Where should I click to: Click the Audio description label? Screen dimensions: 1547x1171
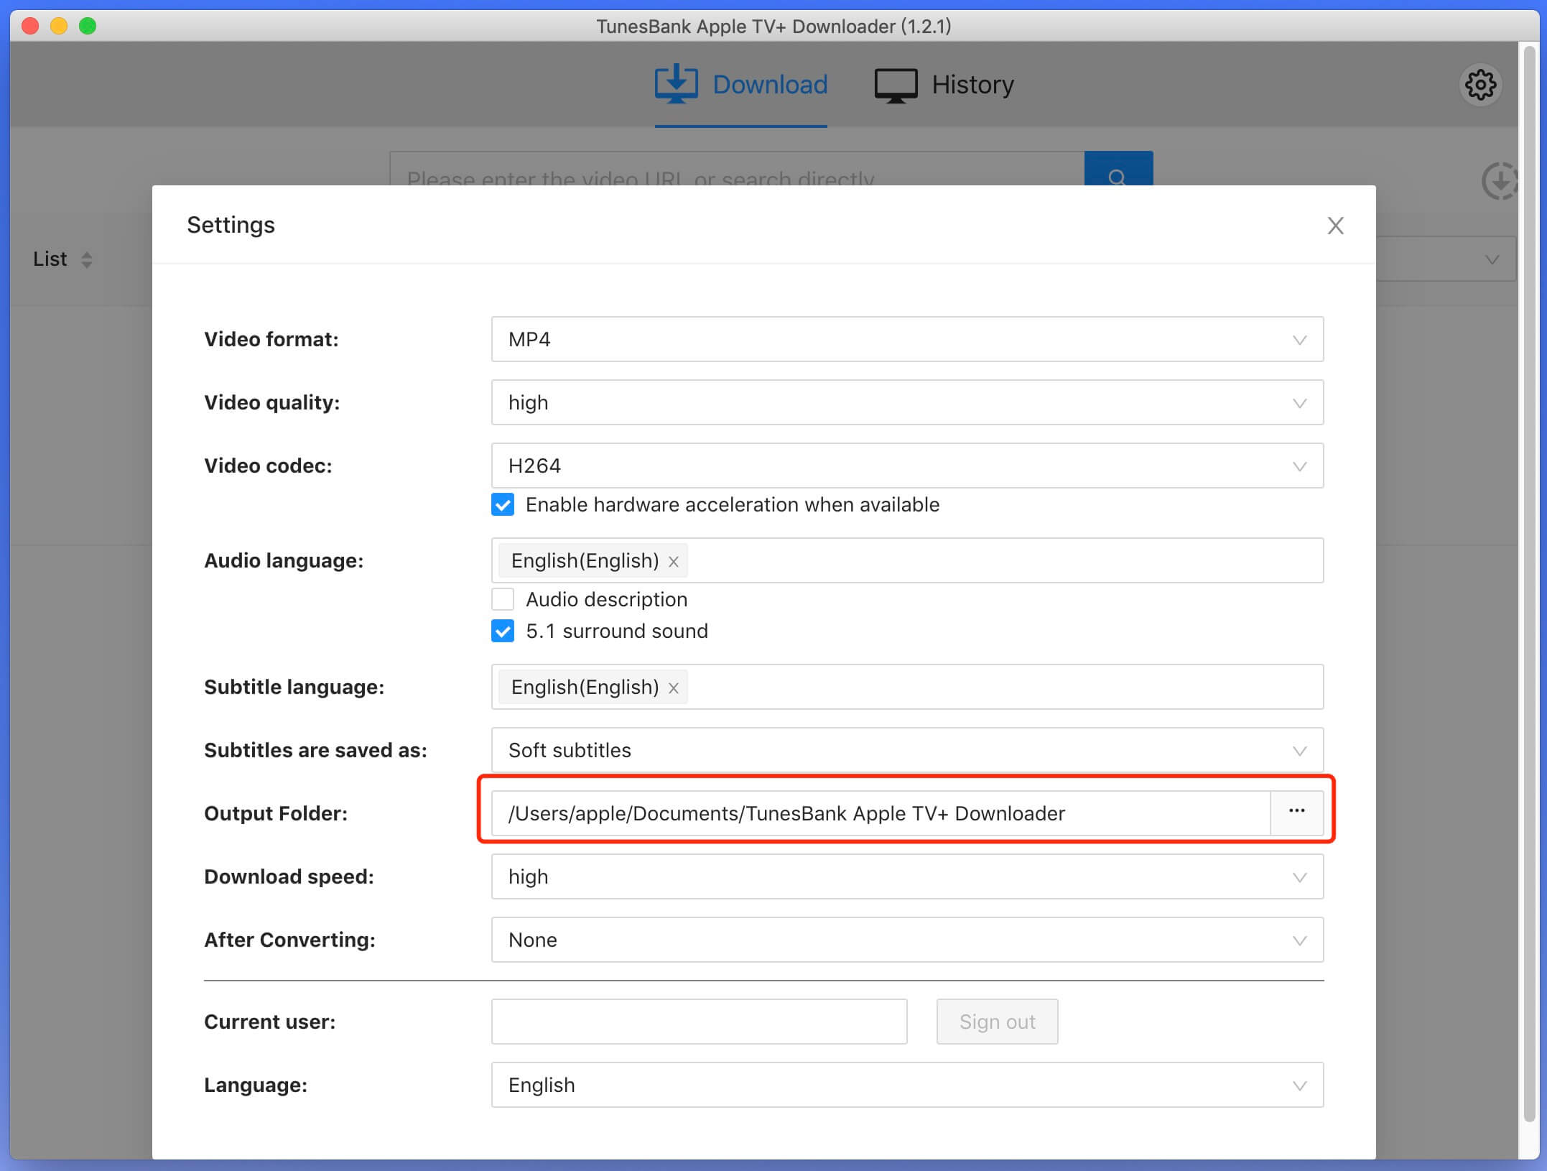[606, 599]
